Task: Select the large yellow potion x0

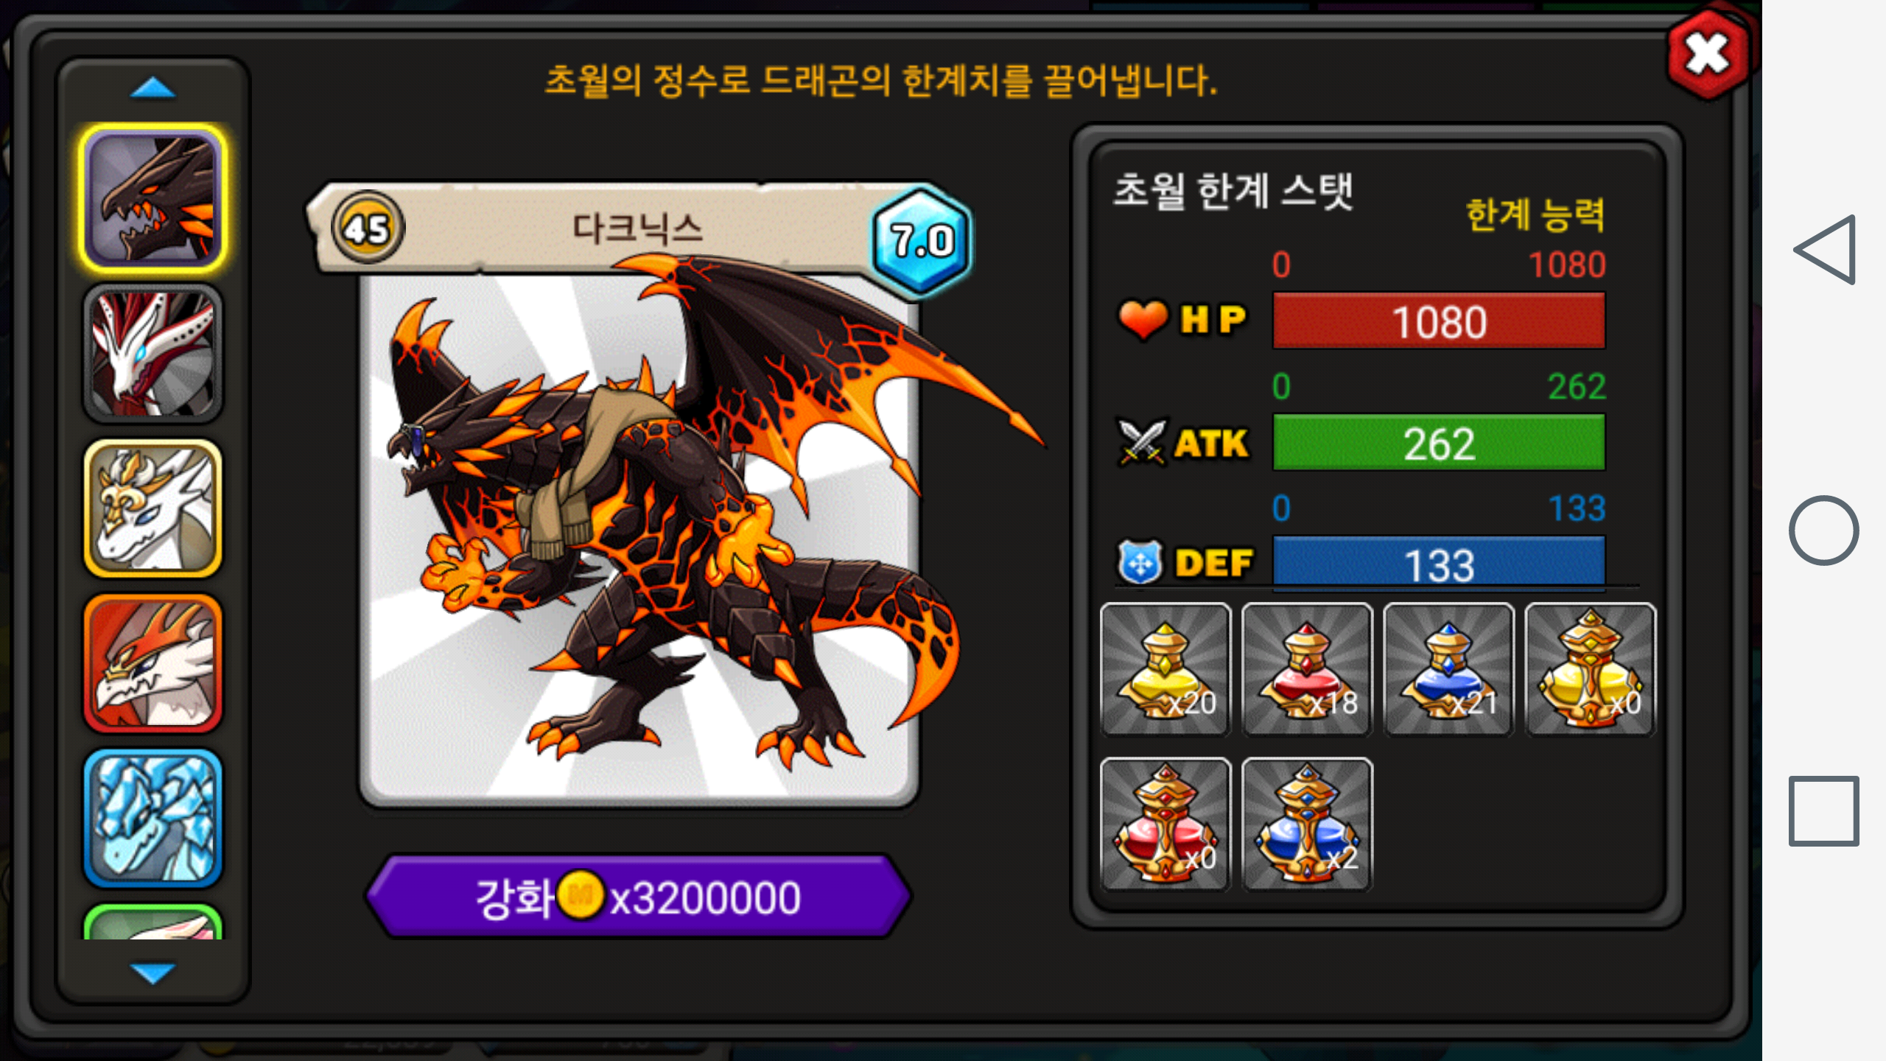Action: [1590, 669]
